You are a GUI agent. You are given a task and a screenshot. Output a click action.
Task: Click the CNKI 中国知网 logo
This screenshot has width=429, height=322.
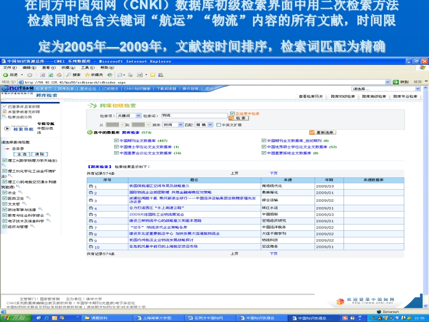click(x=17, y=89)
